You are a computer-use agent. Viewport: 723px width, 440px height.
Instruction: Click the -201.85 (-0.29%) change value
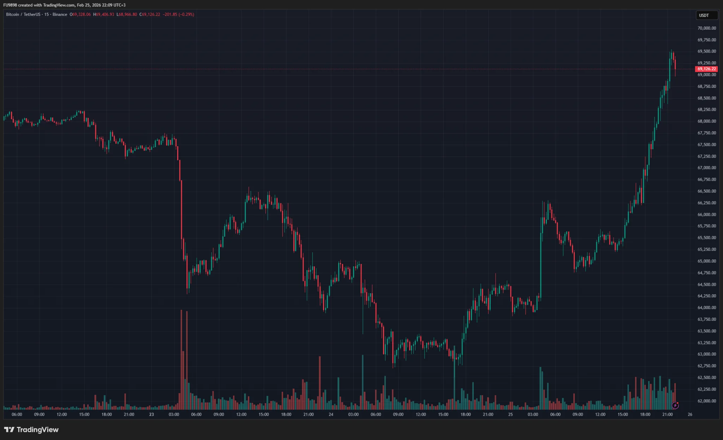[x=178, y=14]
